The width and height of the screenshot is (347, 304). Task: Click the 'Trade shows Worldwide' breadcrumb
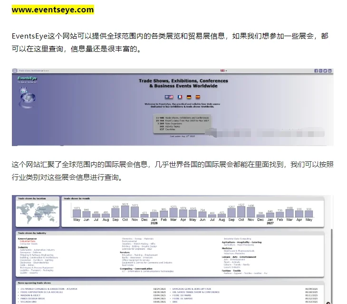[30, 71]
